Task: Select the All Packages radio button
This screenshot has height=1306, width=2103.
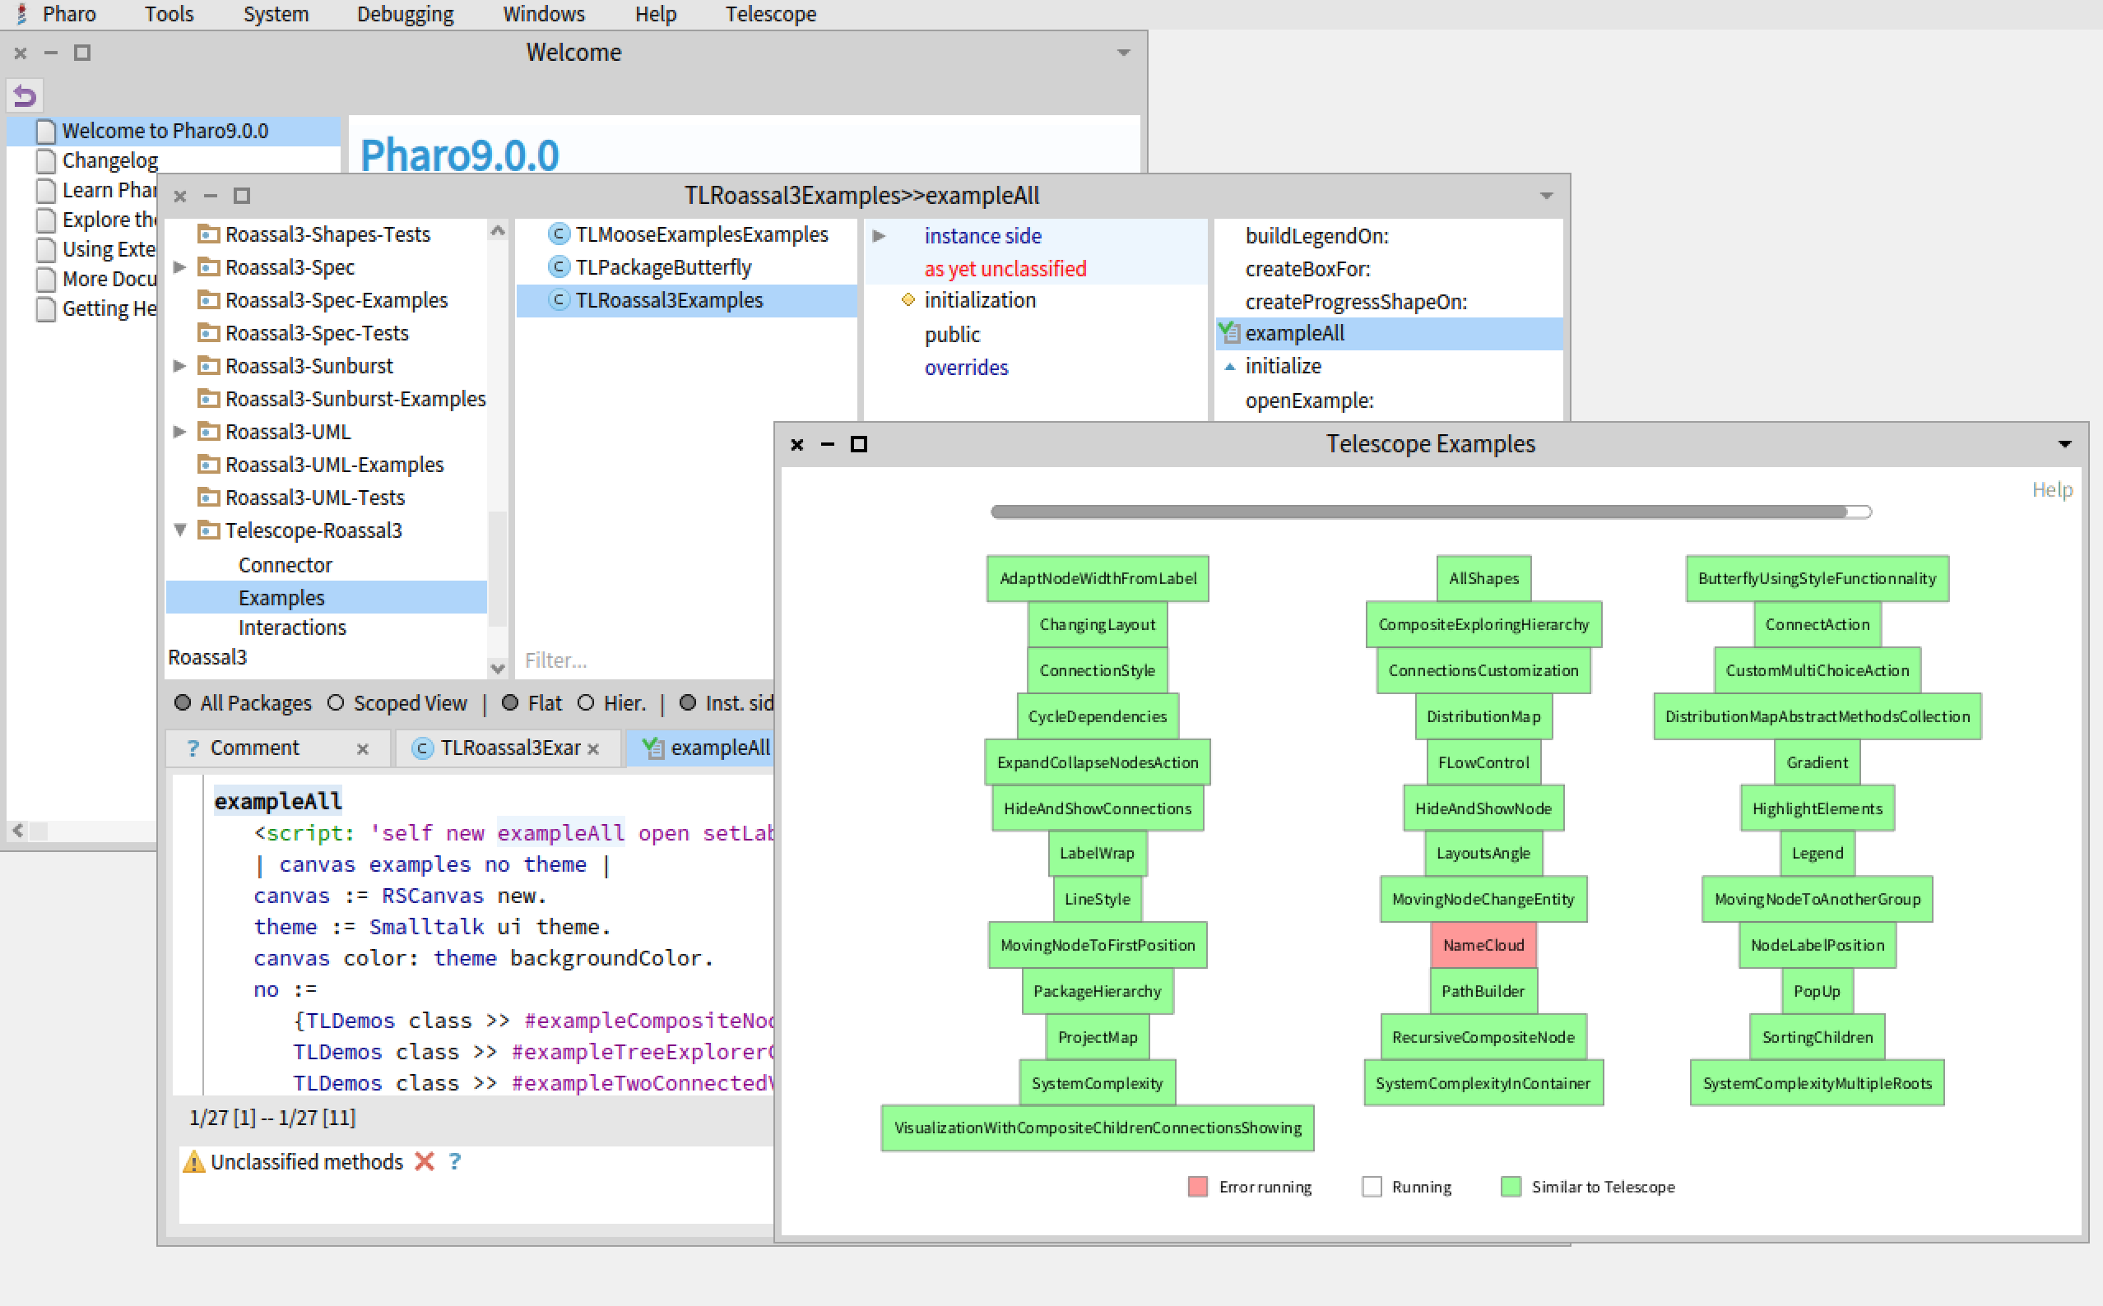Action: click(183, 703)
